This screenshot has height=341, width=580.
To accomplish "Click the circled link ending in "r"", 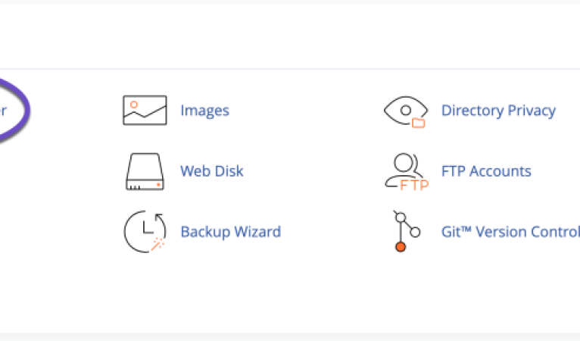I will pos(3,111).
